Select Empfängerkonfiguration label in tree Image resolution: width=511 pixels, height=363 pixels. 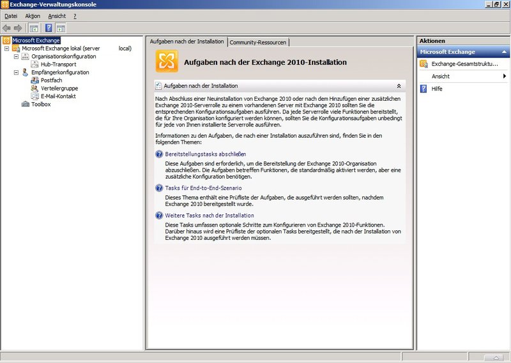tap(60, 72)
